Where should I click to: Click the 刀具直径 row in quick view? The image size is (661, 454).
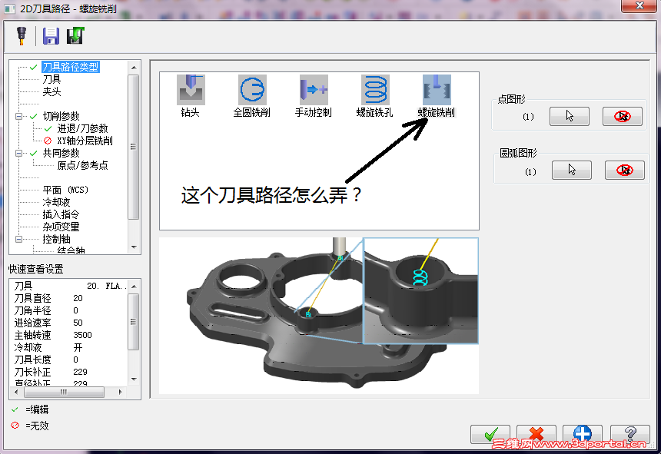(x=69, y=298)
